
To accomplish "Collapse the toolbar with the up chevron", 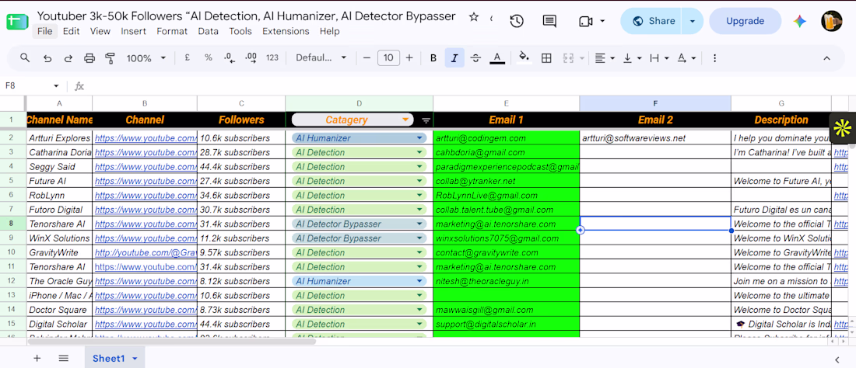I will [826, 57].
